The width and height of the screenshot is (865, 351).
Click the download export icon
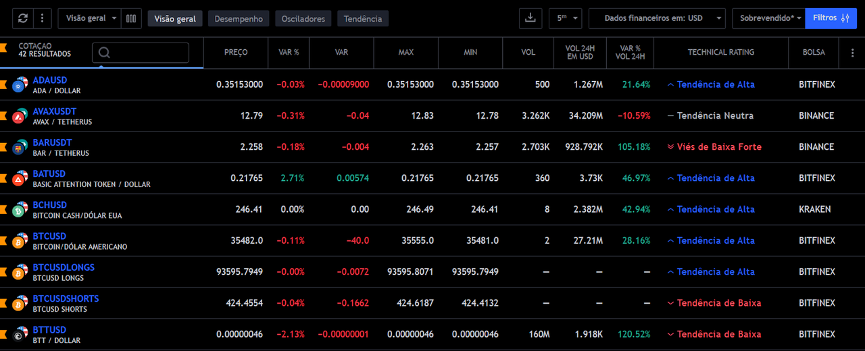tap(530, 18)
